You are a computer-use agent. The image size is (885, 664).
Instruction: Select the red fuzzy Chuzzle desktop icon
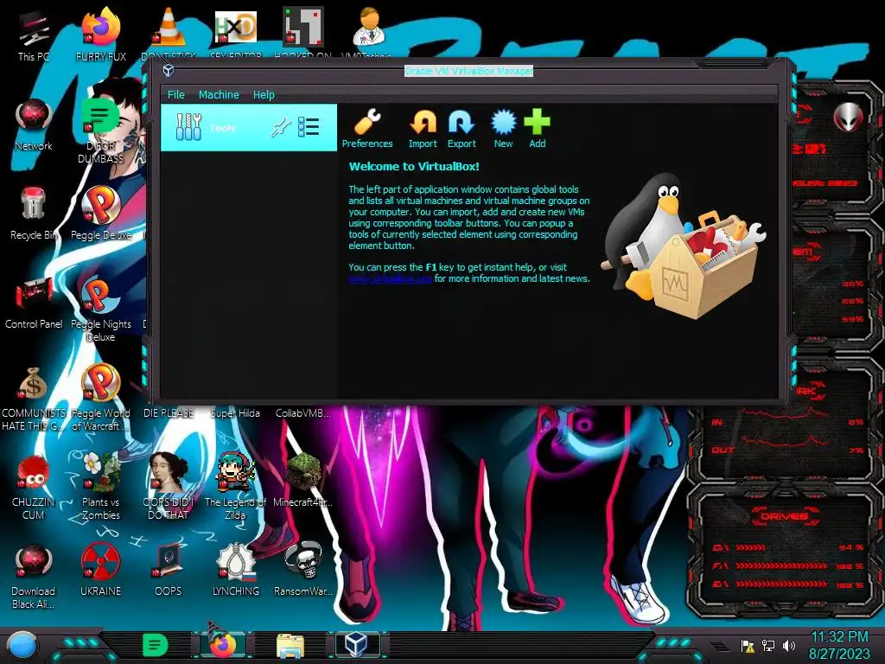(34, 472)
